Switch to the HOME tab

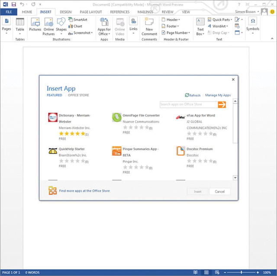tap(27, 12)
